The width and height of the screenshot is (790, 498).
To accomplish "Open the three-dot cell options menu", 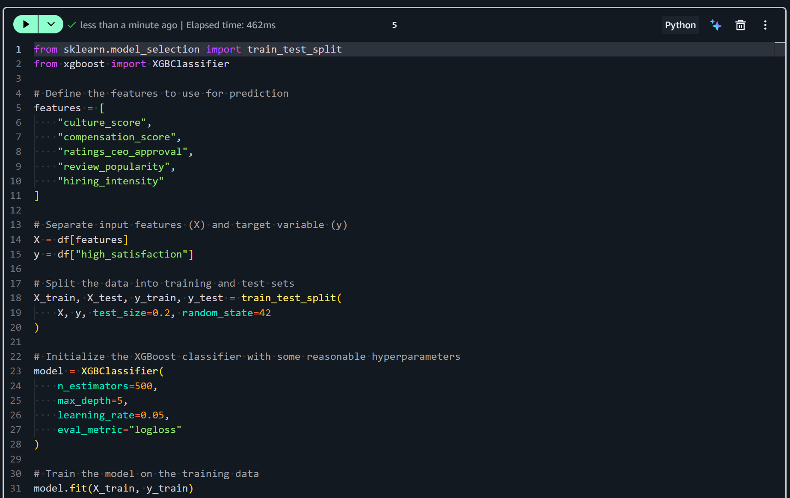I will click(765, 25).
